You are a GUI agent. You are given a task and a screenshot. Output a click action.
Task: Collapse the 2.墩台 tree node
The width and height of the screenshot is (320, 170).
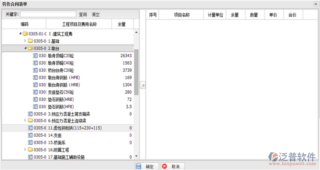click(x=25, y=49)
